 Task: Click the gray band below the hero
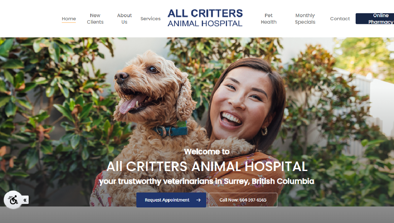coord(197,215)
